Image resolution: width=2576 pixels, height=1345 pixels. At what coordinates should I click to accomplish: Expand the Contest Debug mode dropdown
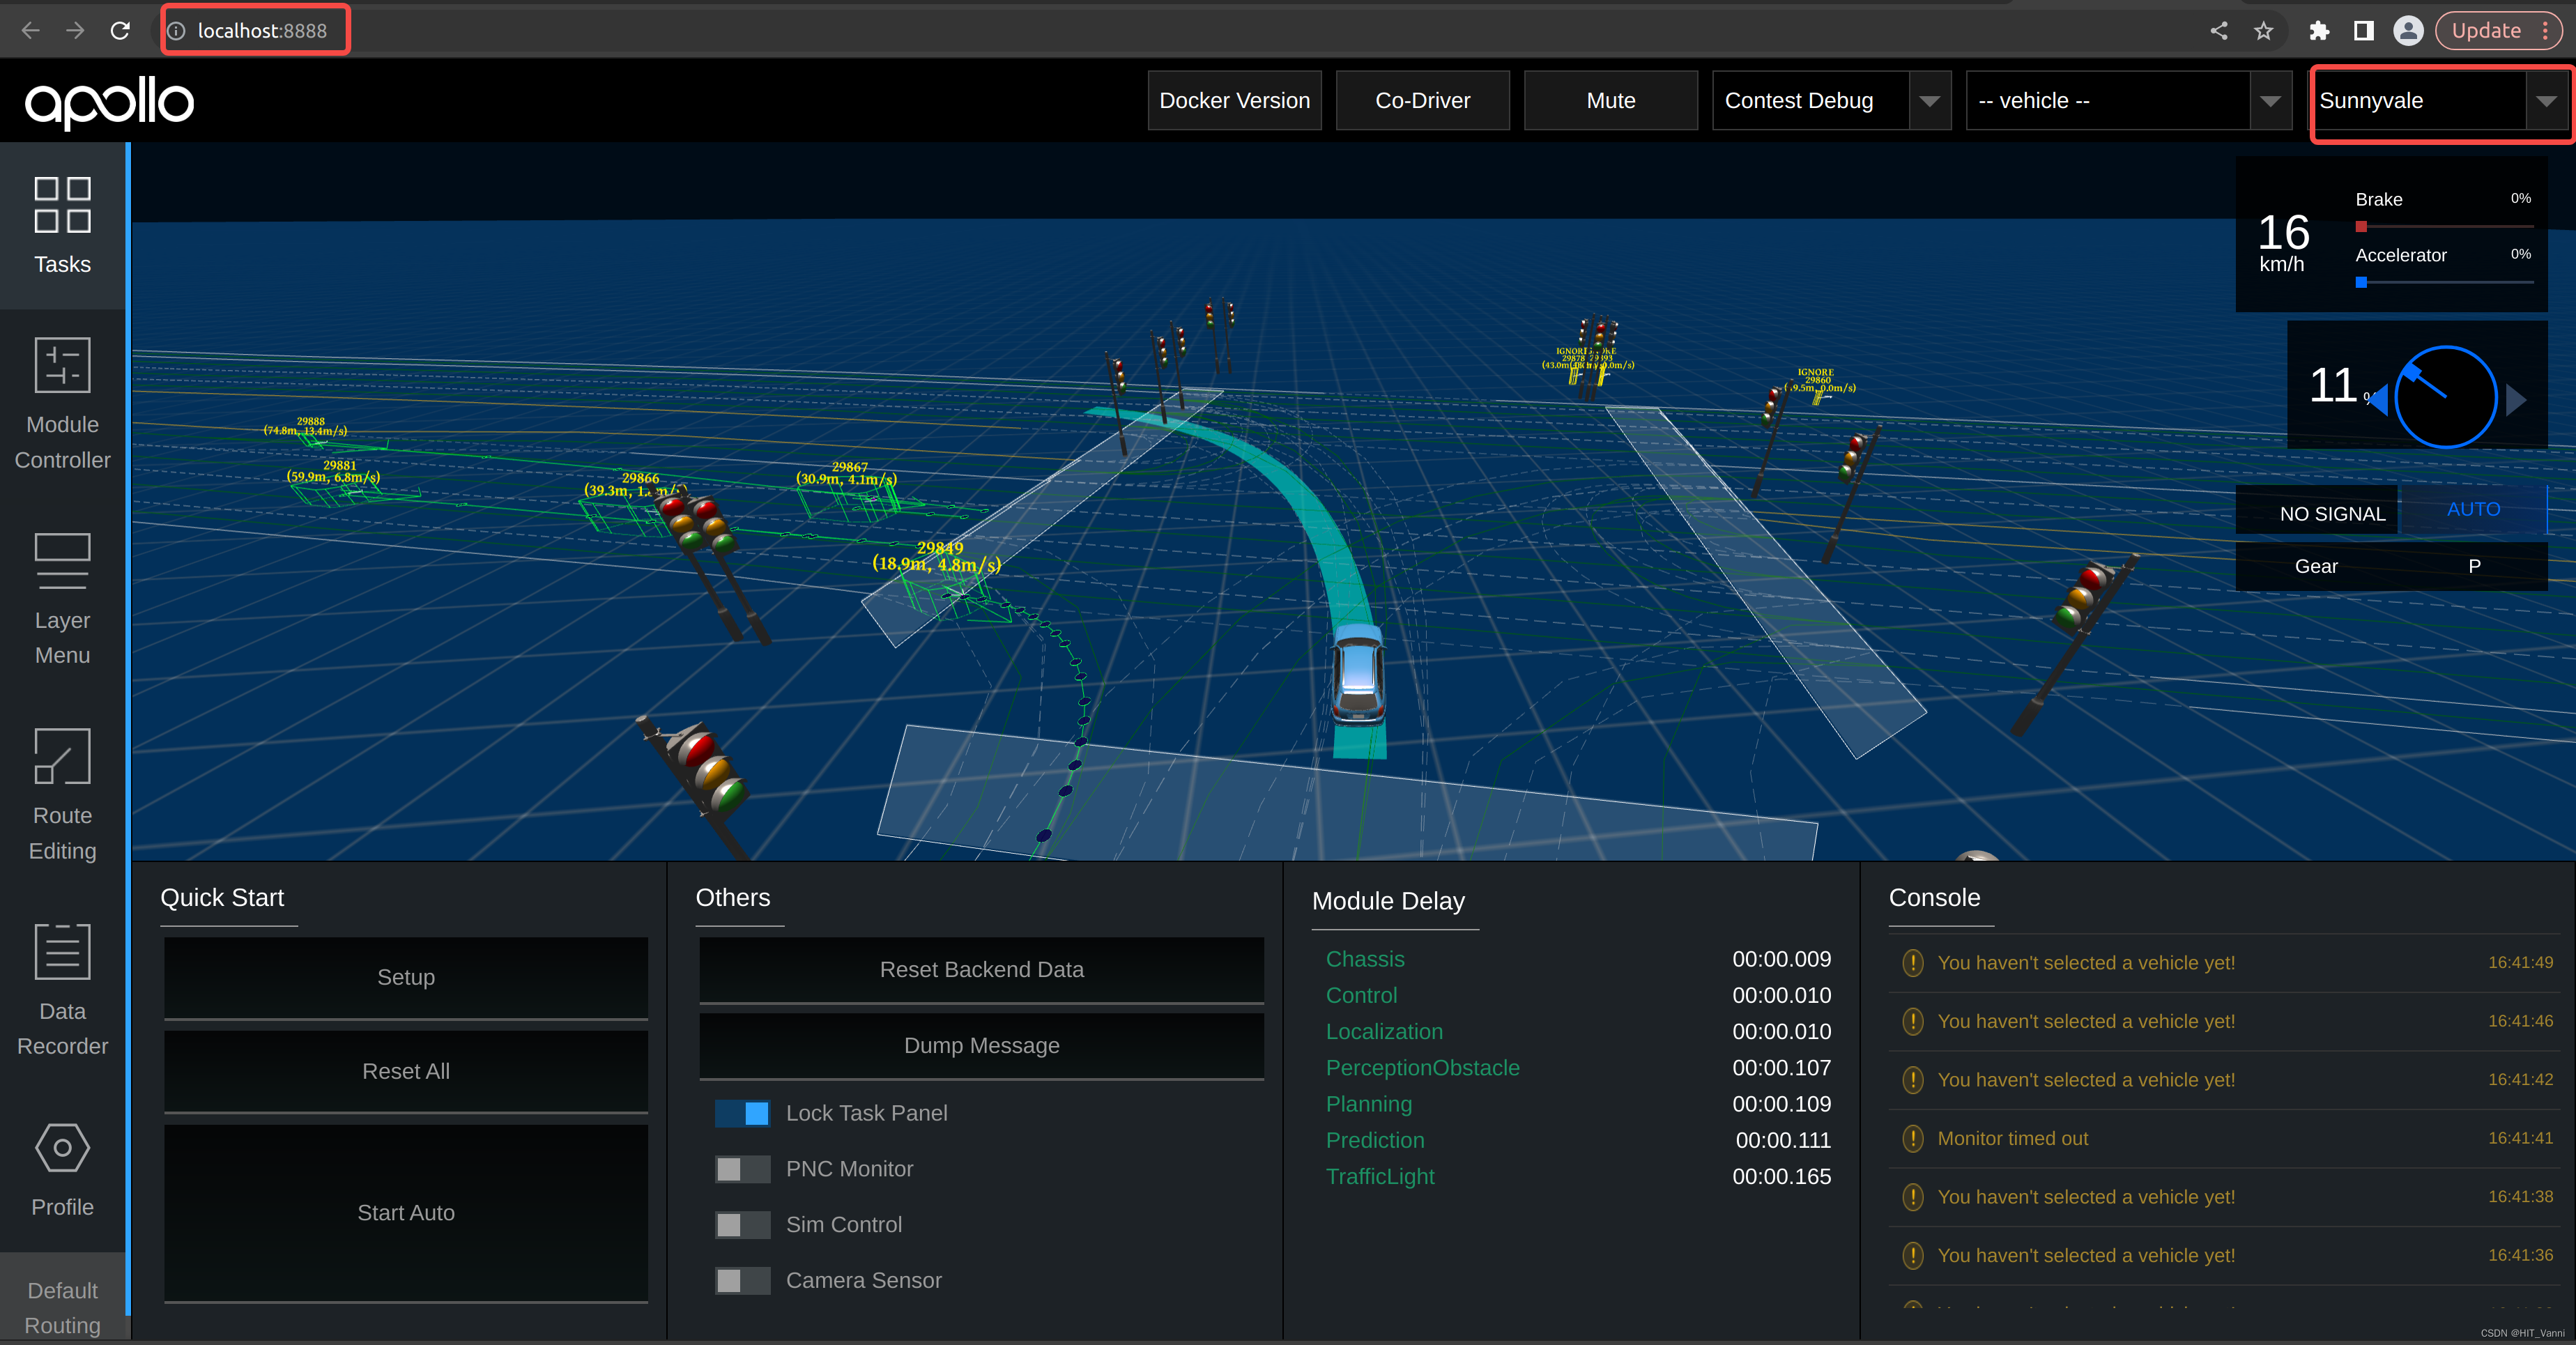click(x=1929, y=101)
